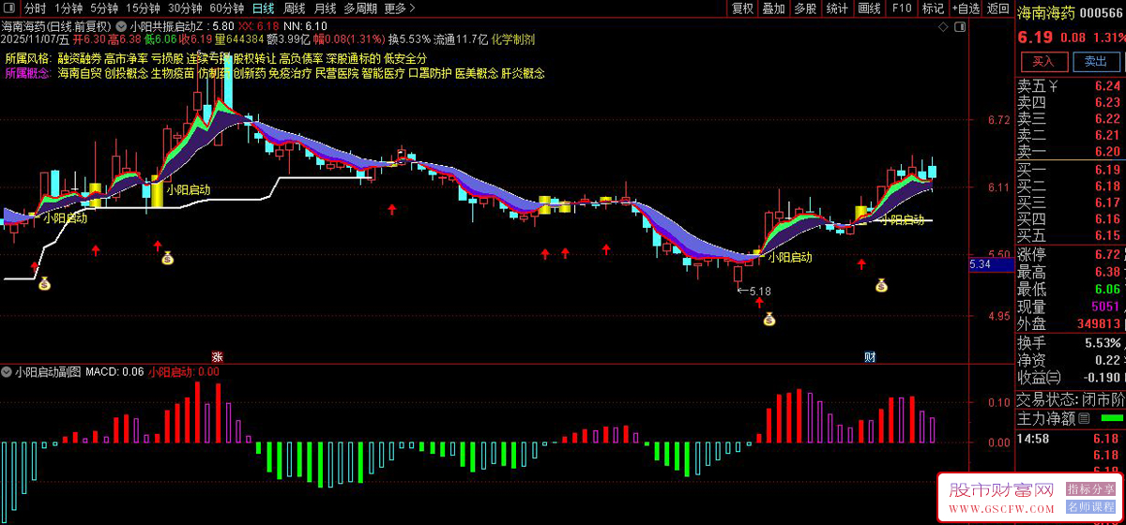Viewport: 1126px width, 525px height.
Task: Click the 生物疫苗 concept tag
Action: [173, 73]
